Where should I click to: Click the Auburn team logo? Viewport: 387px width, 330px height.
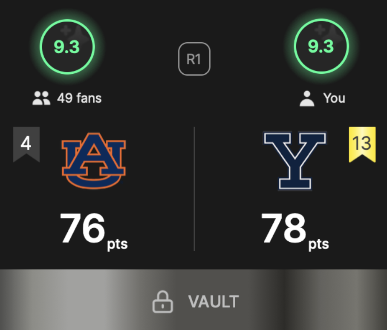pyautogui.click(x=93, y=161)
